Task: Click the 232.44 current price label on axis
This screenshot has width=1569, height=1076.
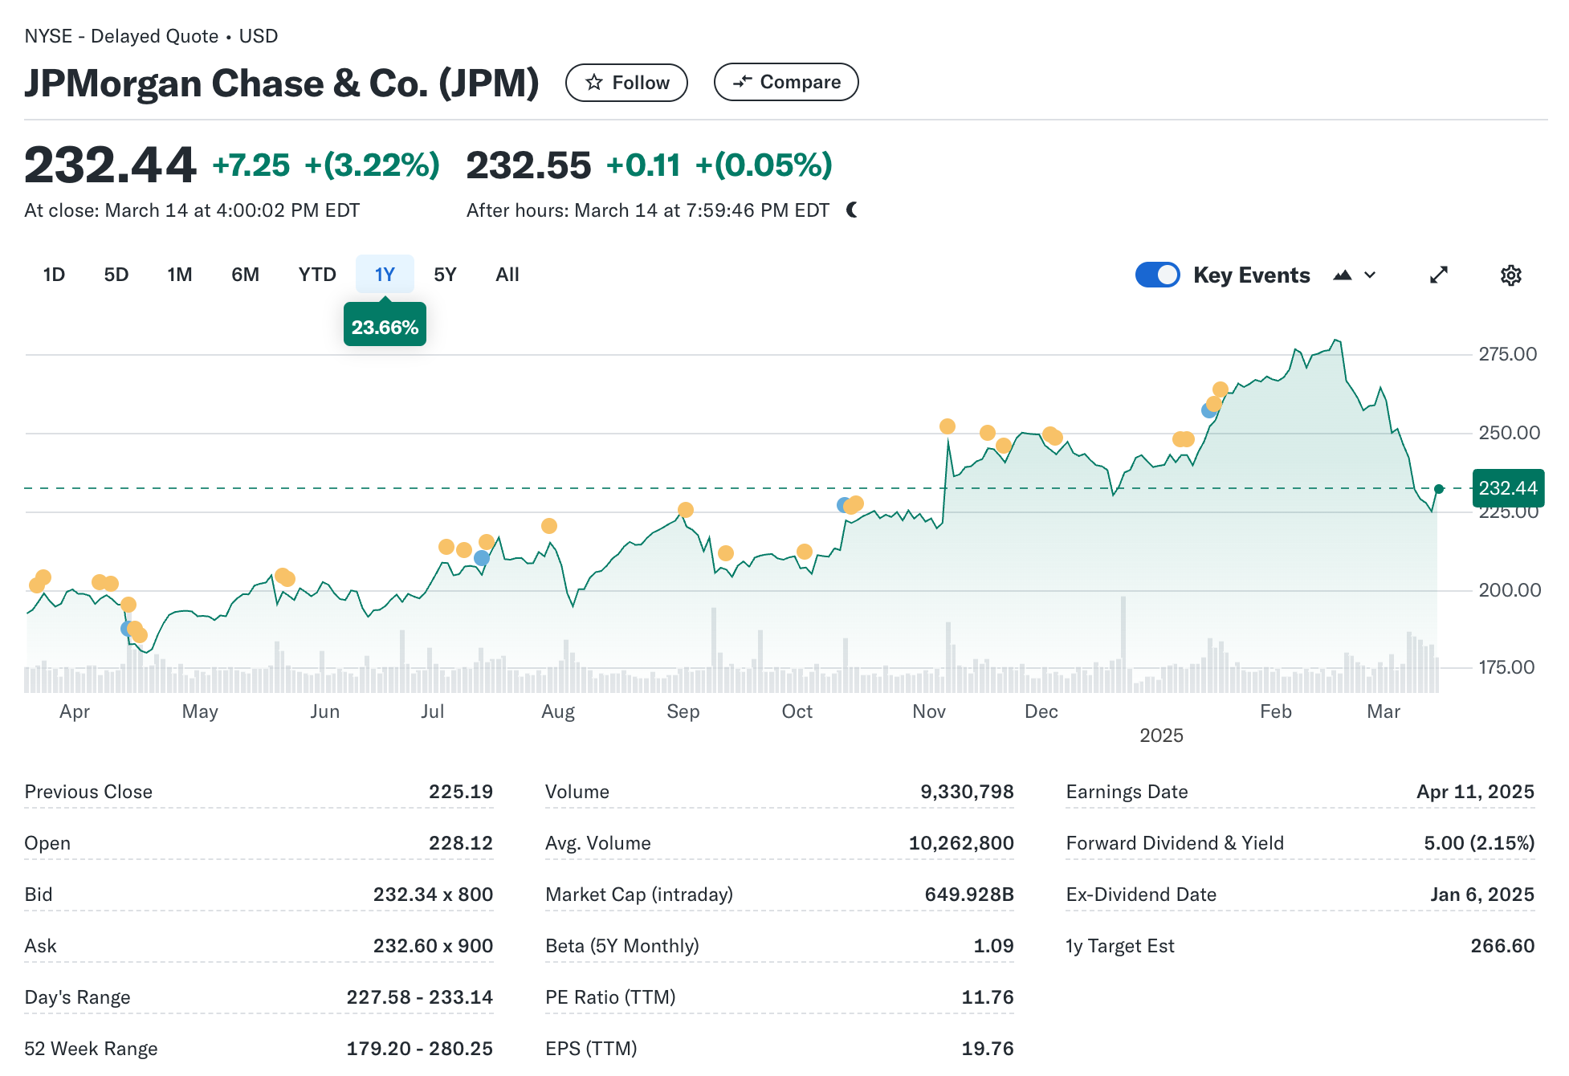Action: 1507,488
